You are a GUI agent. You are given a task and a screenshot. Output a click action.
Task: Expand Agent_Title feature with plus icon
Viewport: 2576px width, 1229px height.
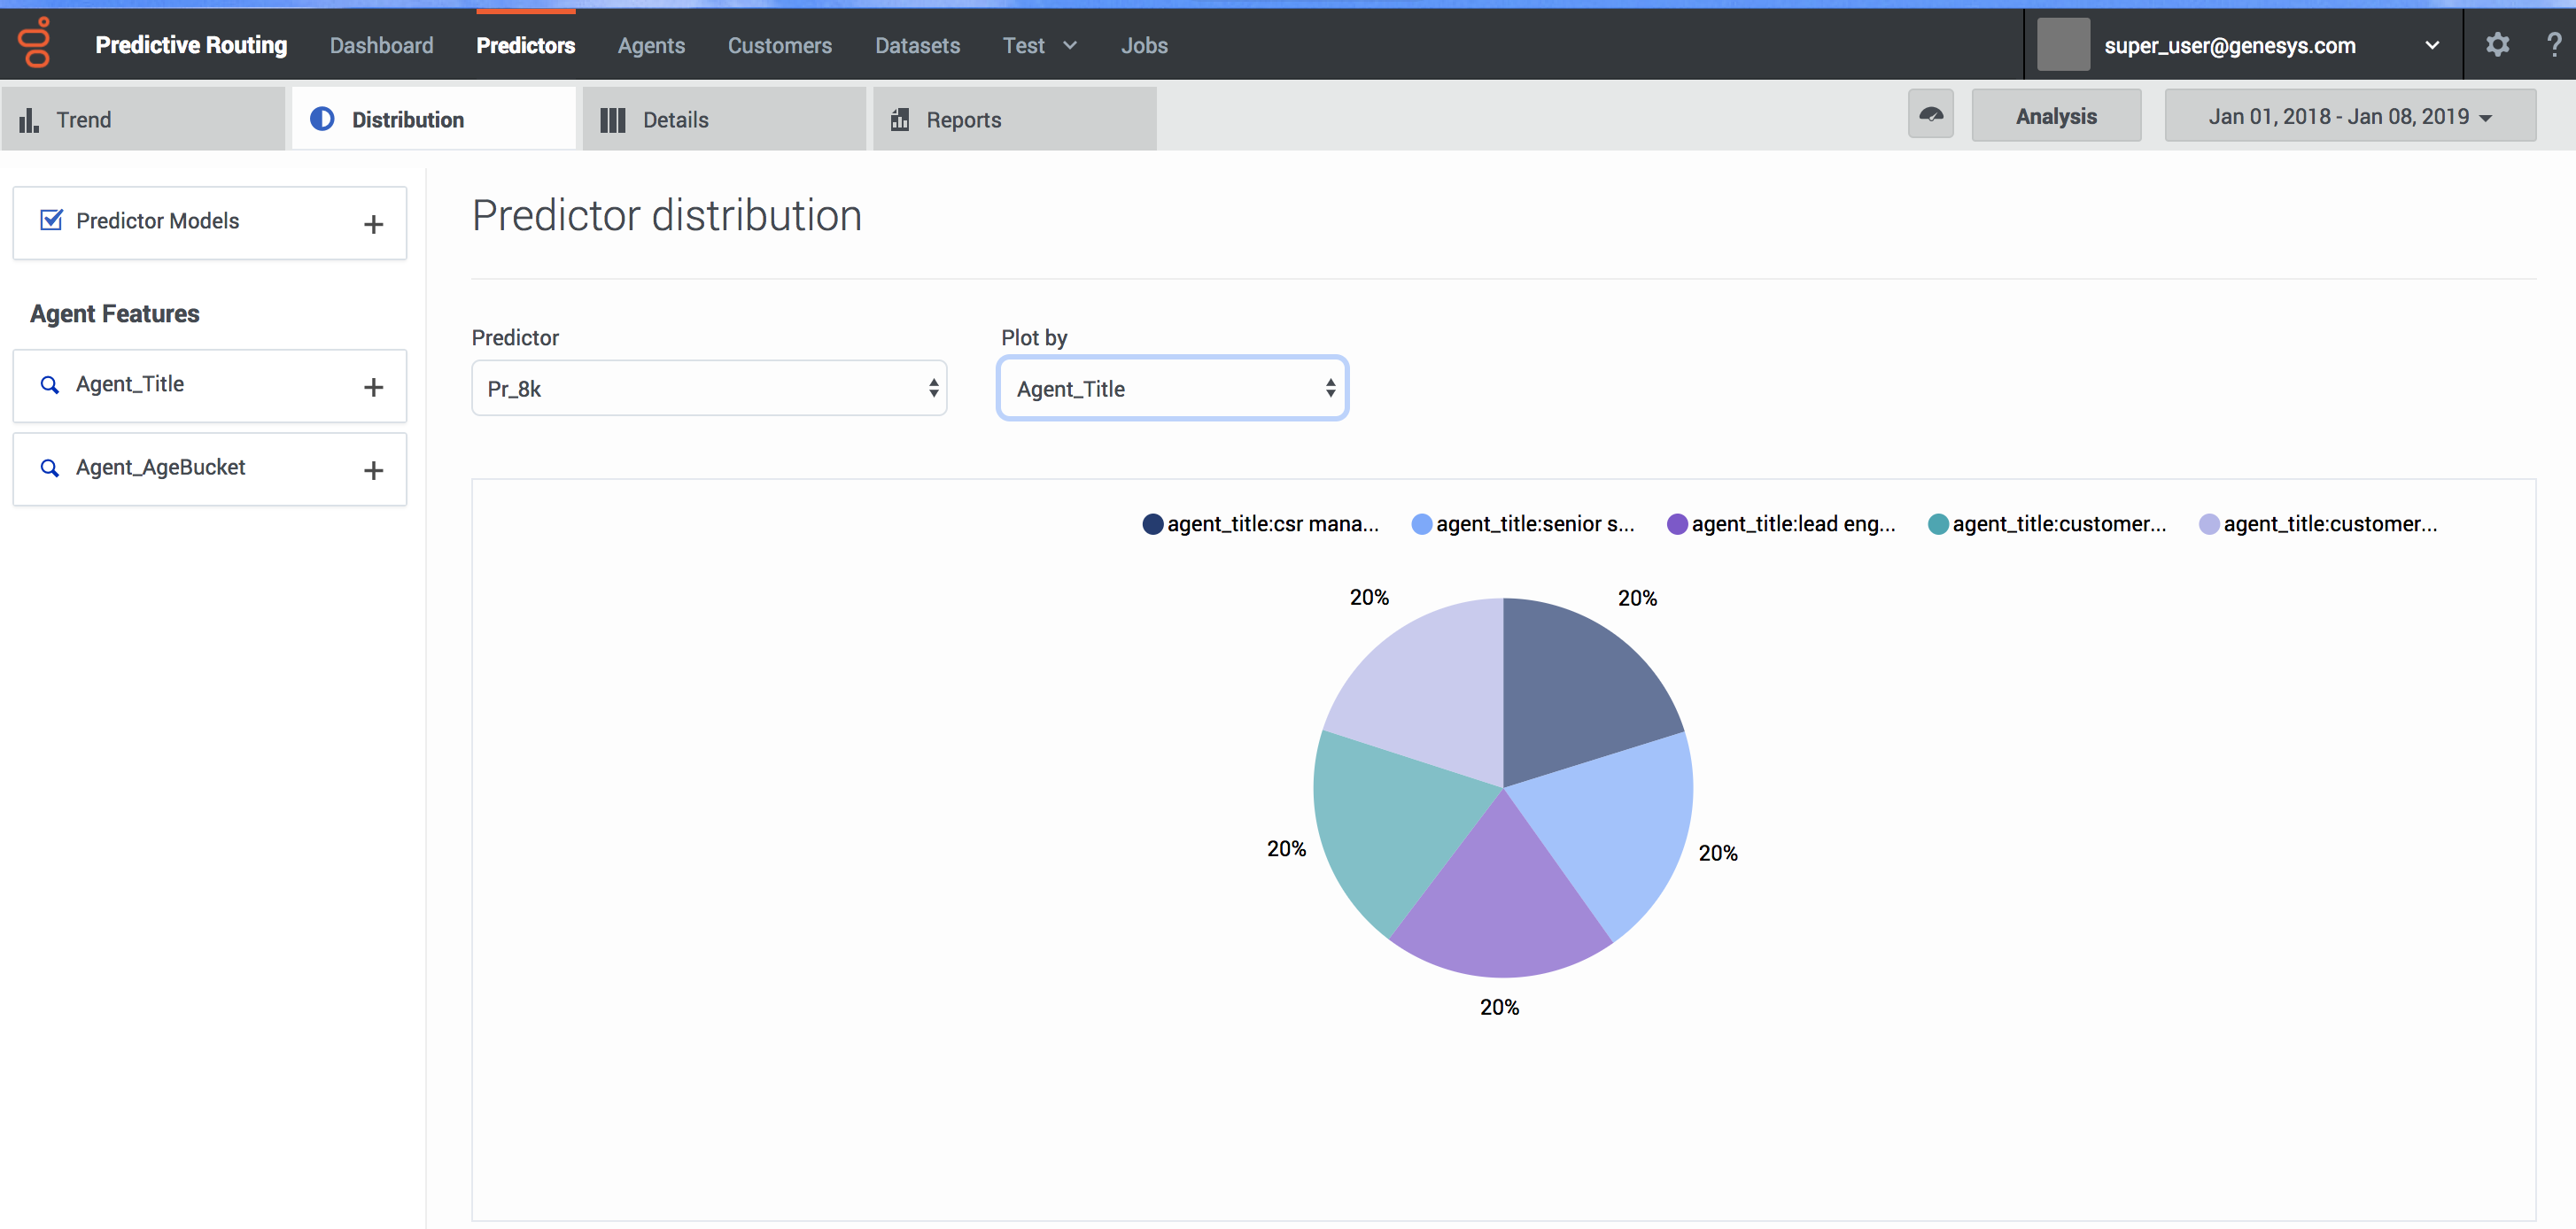coord(373,387)
